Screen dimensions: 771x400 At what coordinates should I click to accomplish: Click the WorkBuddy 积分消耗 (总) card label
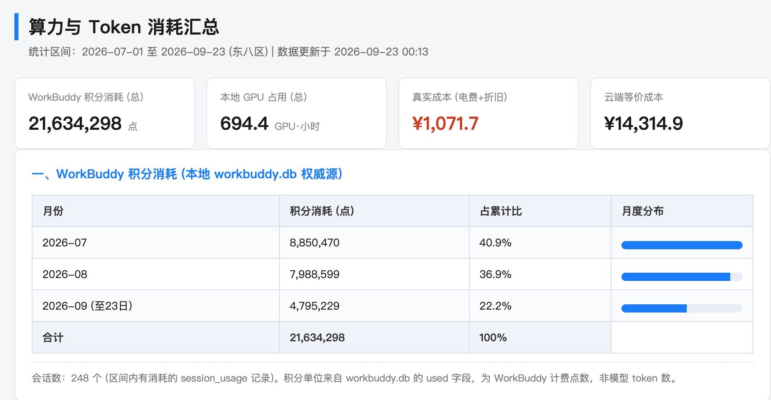(86, 97)
